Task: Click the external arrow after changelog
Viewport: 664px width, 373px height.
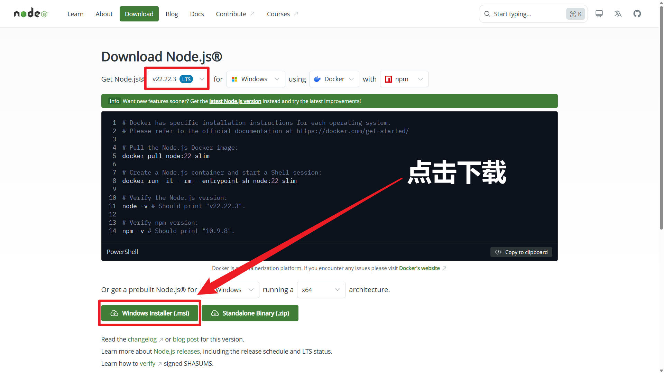Action: 161,340
